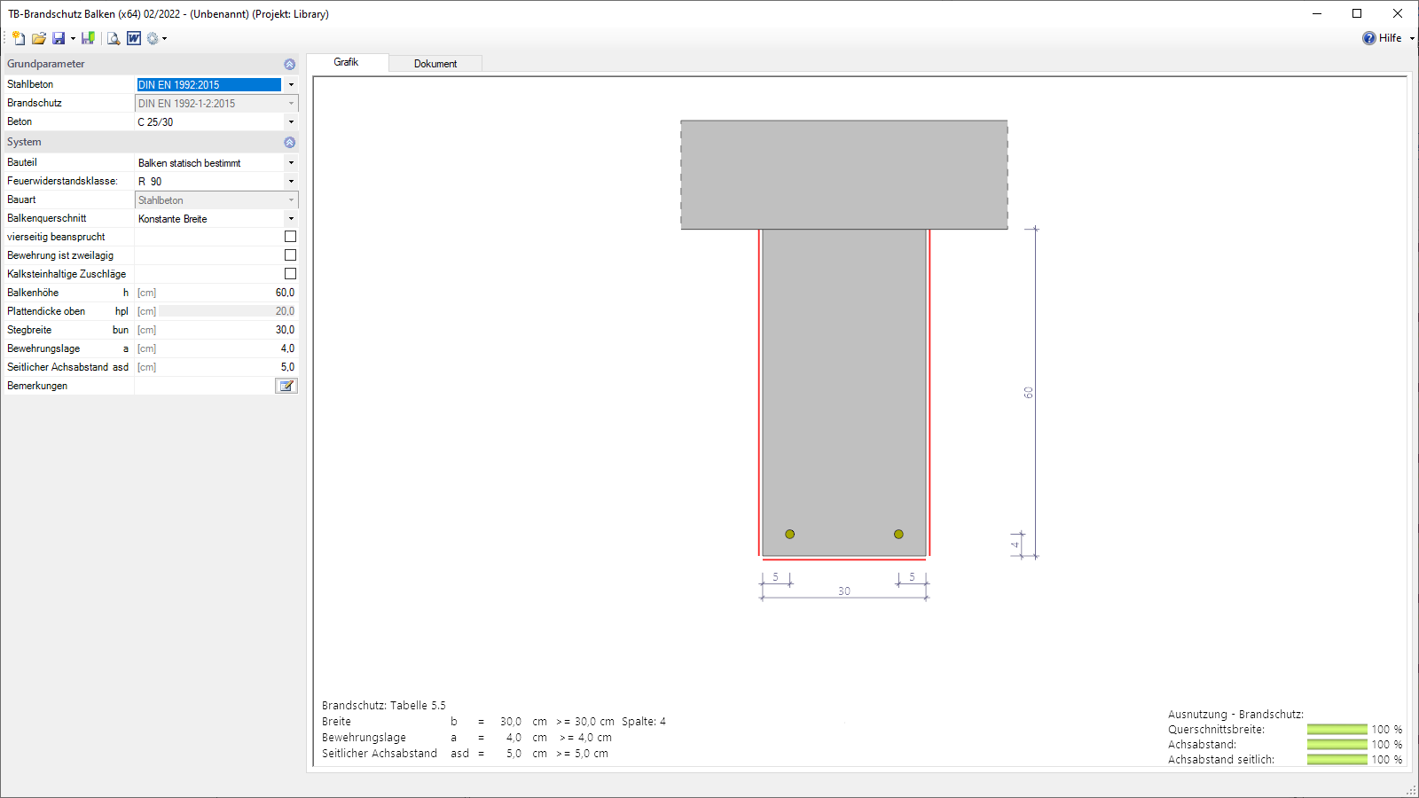Click the Balkenhöhe row label
The image size is (1419, 798).
33,293
